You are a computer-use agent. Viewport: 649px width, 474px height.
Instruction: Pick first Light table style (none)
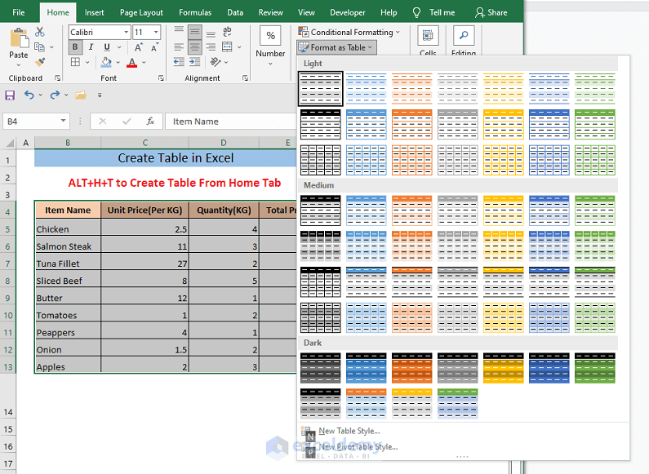coord(321,88)
